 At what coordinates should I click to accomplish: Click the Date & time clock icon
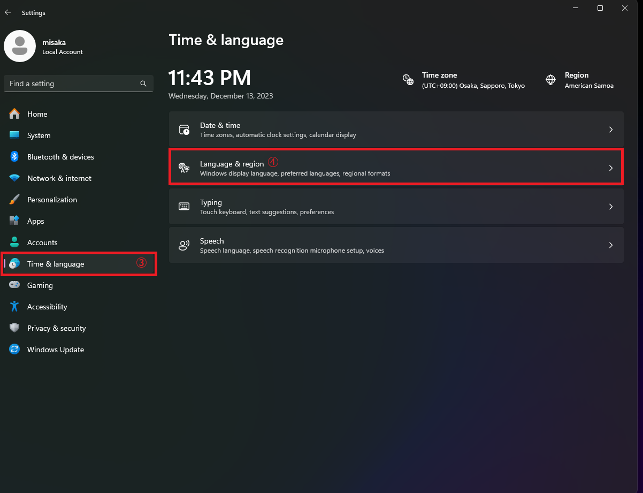(x=185, y=130)
